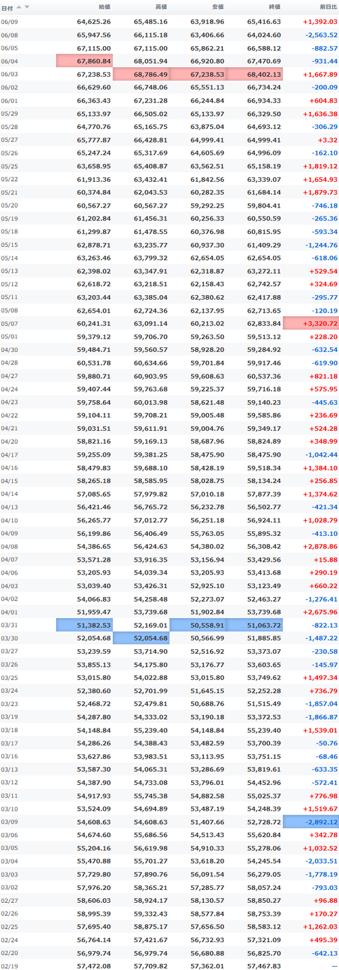Click the 高値 column header
This screenshot has height=970, width=339.
(161, 7)
